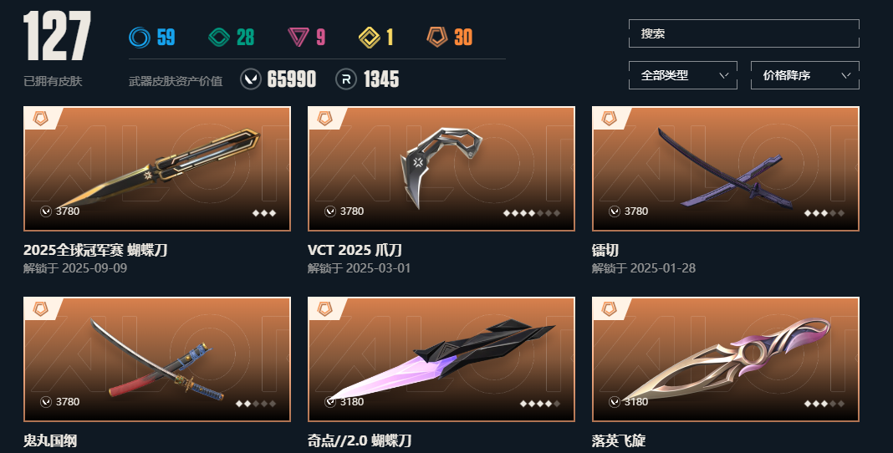Click the 落英飞旋 skin title
Screen dimensions: 893x453
click(619, 440)
